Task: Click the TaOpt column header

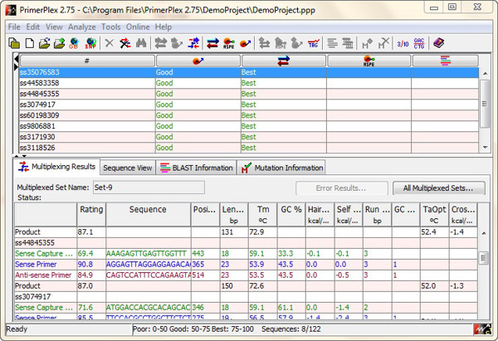Action: (x=434, y=215)
